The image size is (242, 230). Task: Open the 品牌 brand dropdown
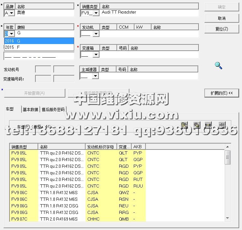[12, 13]
